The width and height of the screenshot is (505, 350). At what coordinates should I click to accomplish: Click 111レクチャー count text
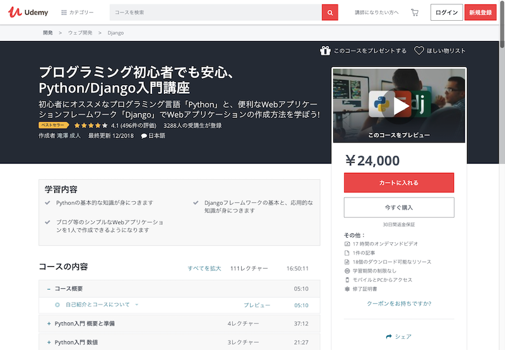pyautogui.click(x=249, y=268)
